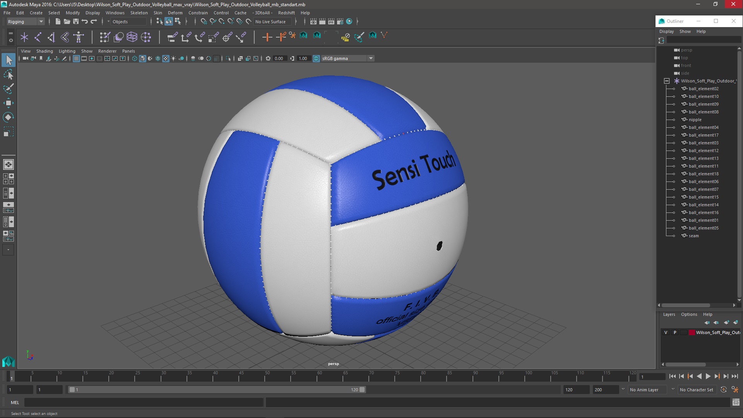Open Render Settings clapper with gear
Viewport: 743px width, 418px height.
coord(340,21)
